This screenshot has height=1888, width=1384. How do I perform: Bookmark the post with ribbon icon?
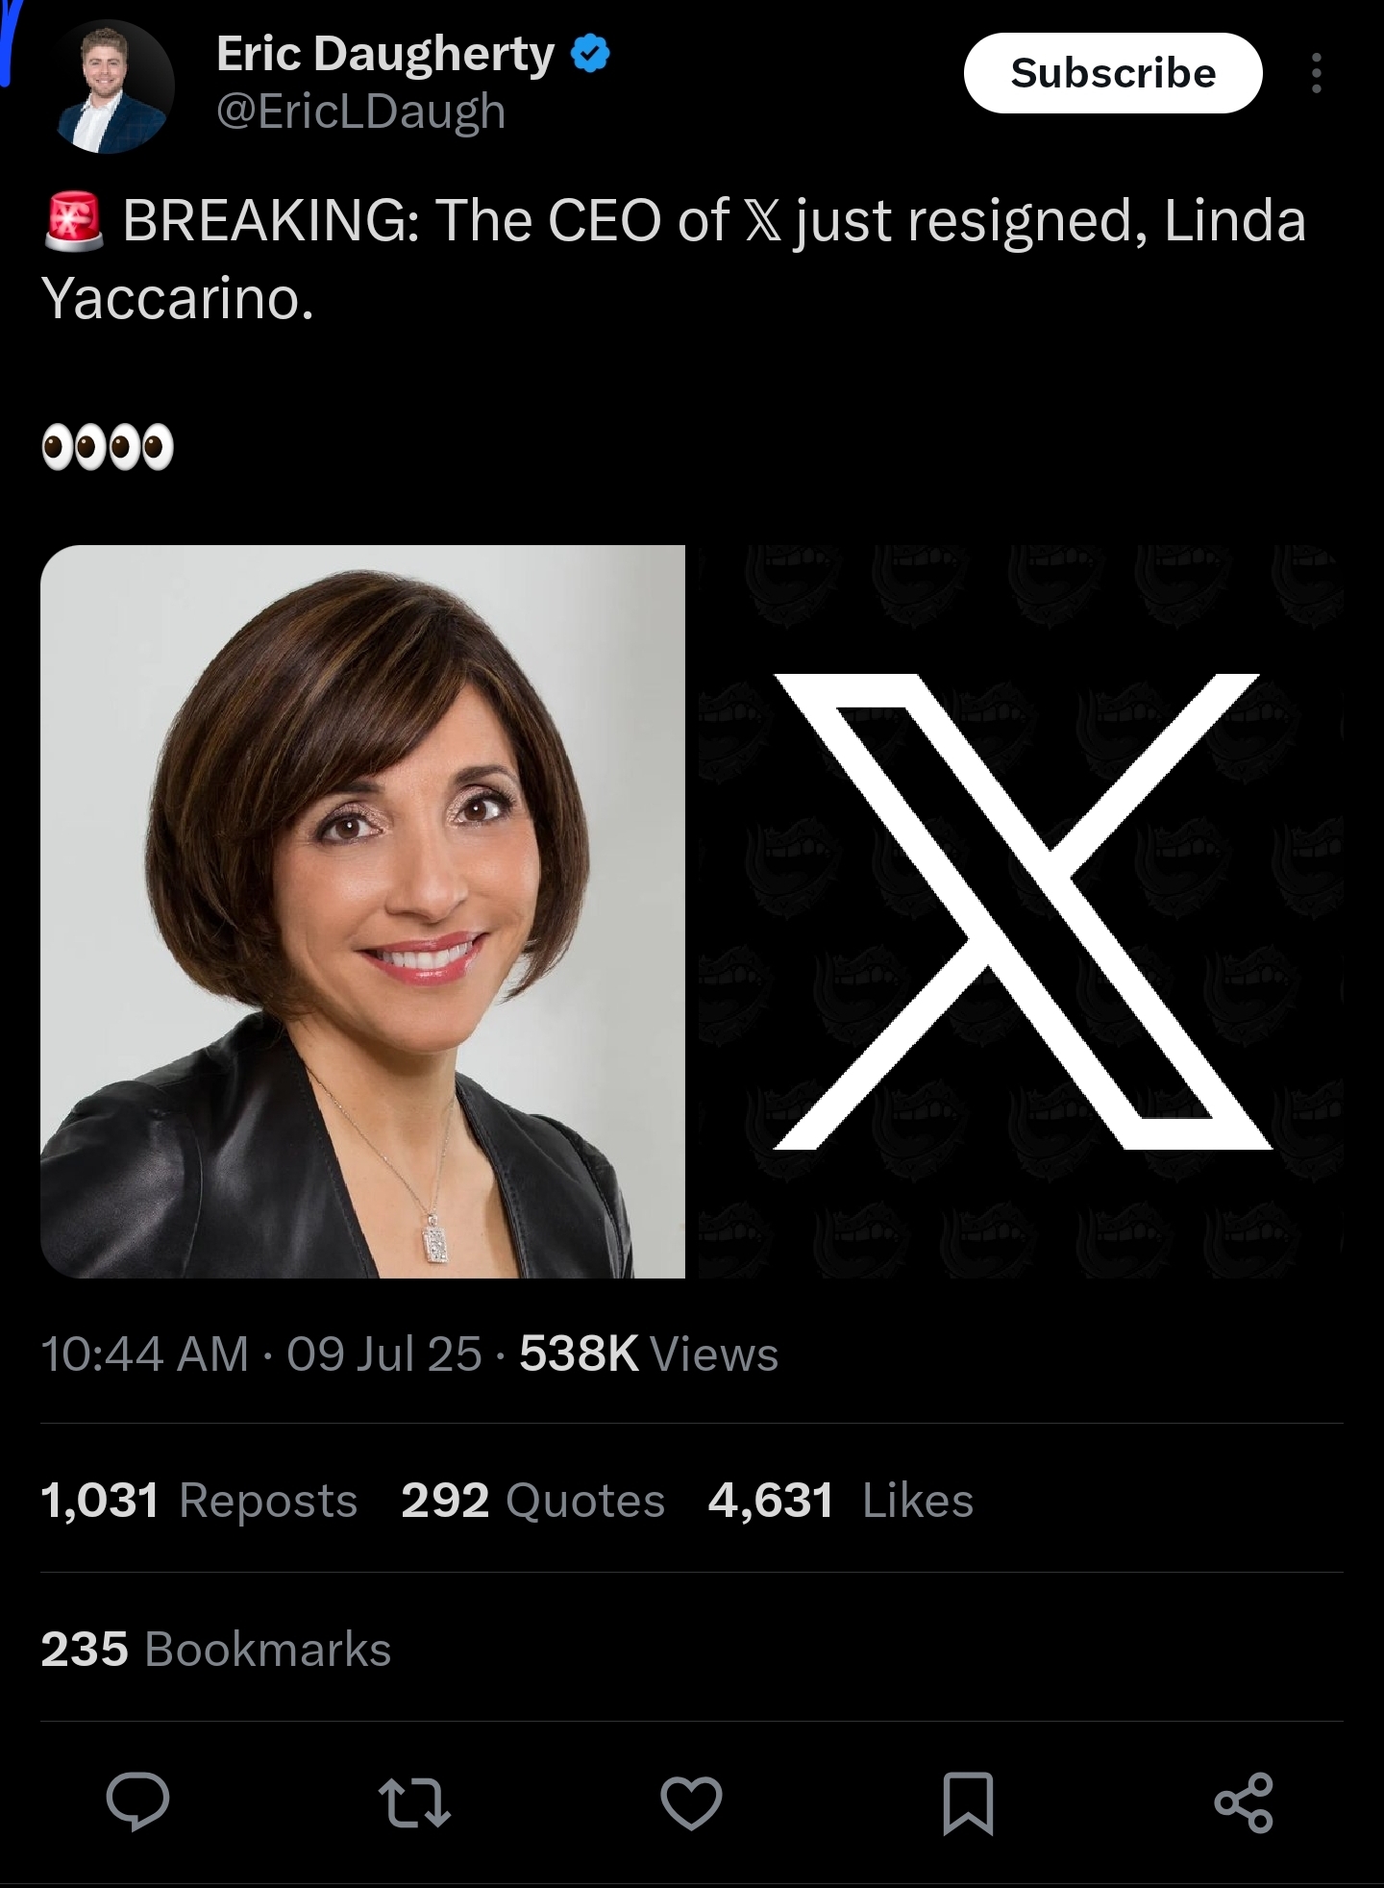[968, 1802]
